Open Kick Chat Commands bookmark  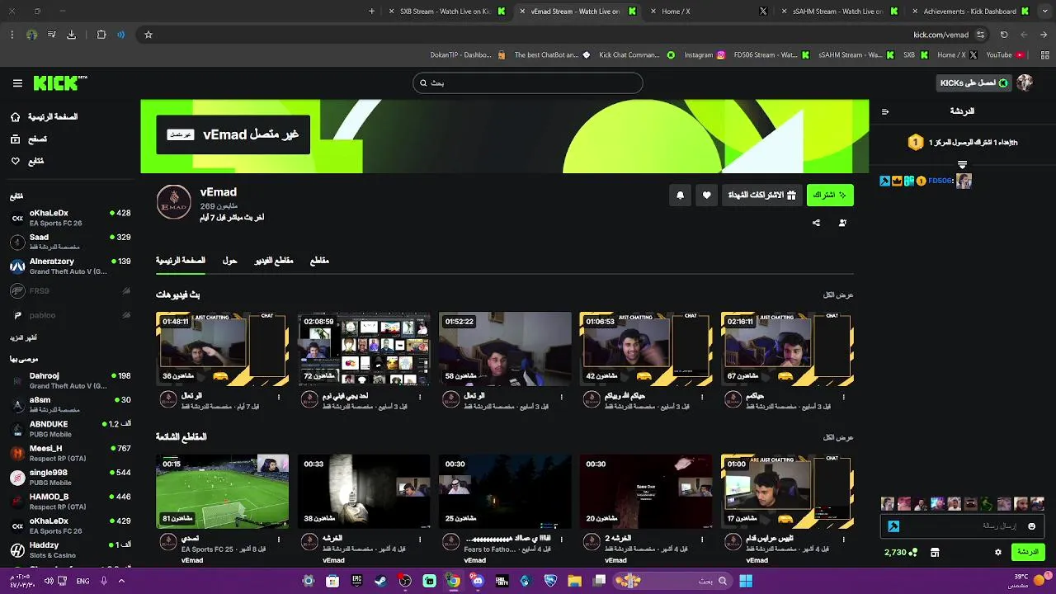636,55
